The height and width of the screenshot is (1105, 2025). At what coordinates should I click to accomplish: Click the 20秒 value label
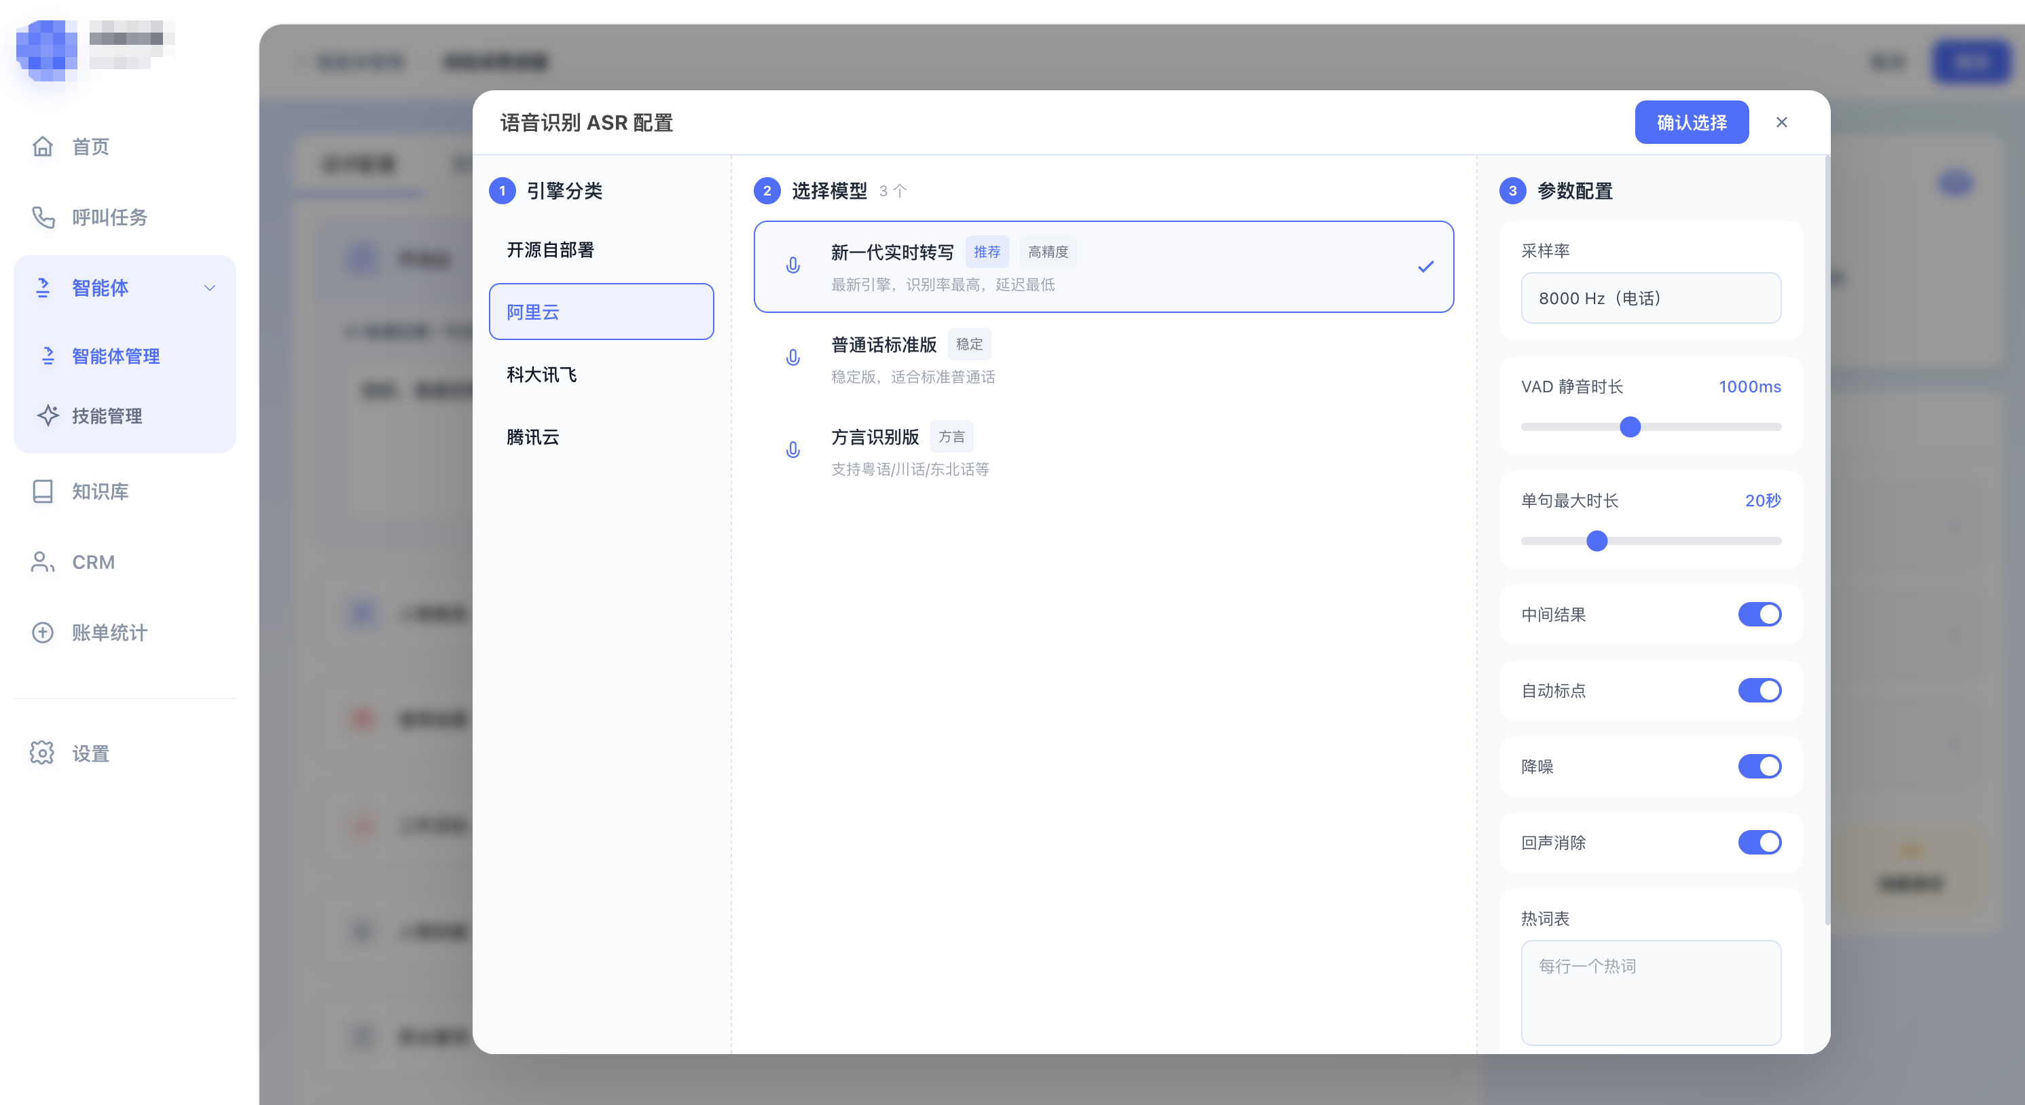point(1762,501)
